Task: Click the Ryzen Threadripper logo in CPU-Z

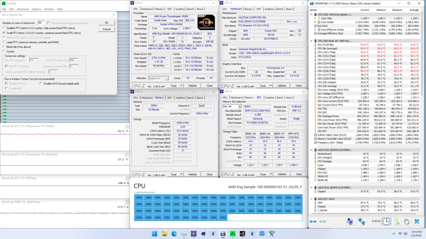Action: point(206,22)
